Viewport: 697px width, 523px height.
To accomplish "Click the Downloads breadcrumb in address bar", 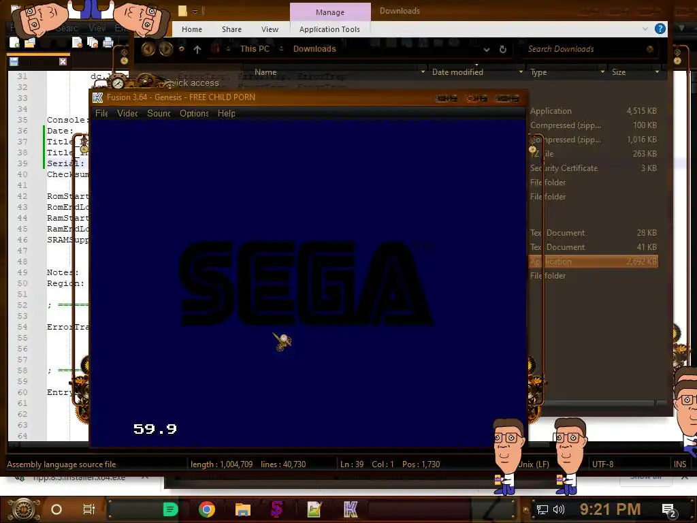I will (x=314, y=49).
